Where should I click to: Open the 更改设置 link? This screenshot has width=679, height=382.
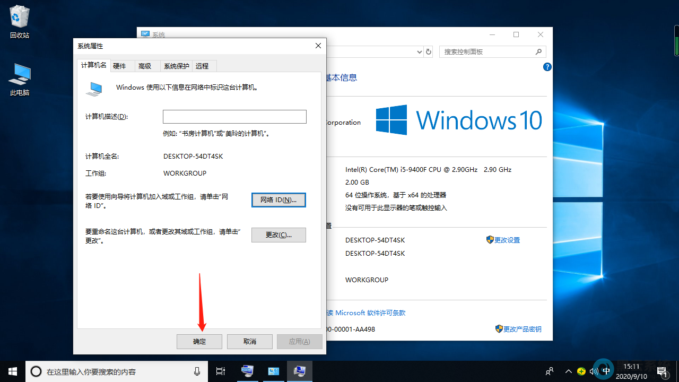[507, 240]
